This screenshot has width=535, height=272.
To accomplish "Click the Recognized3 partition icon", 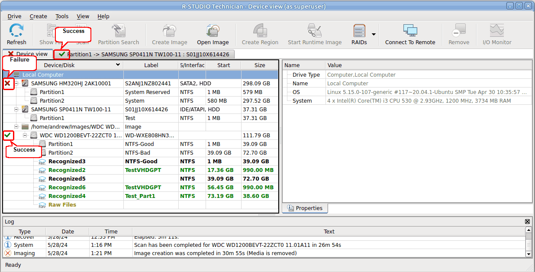I will point(42,162).
